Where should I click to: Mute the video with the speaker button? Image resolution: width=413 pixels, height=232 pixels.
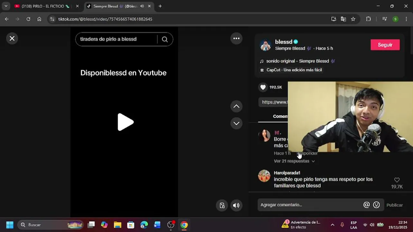coord(236,205)
